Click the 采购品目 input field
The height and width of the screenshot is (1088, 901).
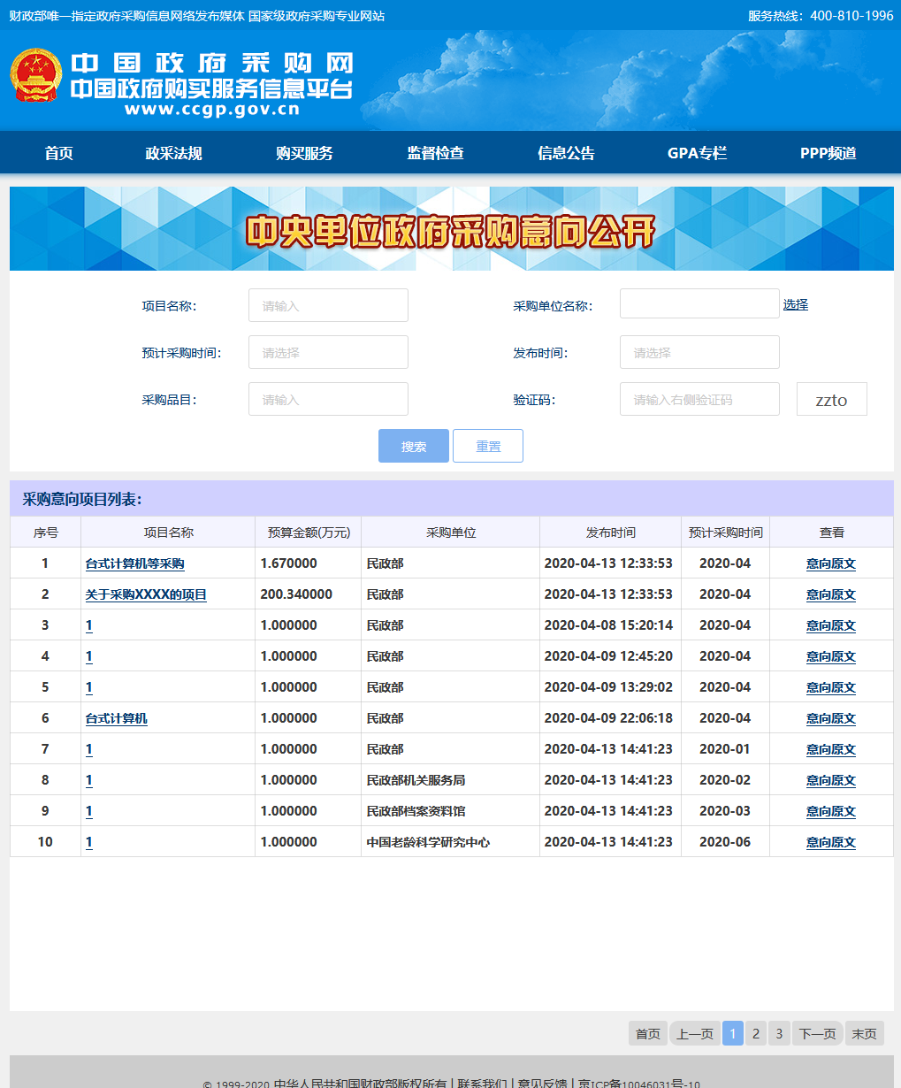coord(327,399)
